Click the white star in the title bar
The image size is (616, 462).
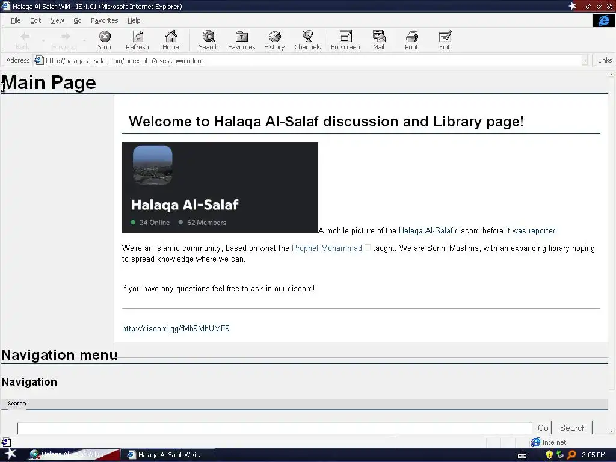pos(573,6)
